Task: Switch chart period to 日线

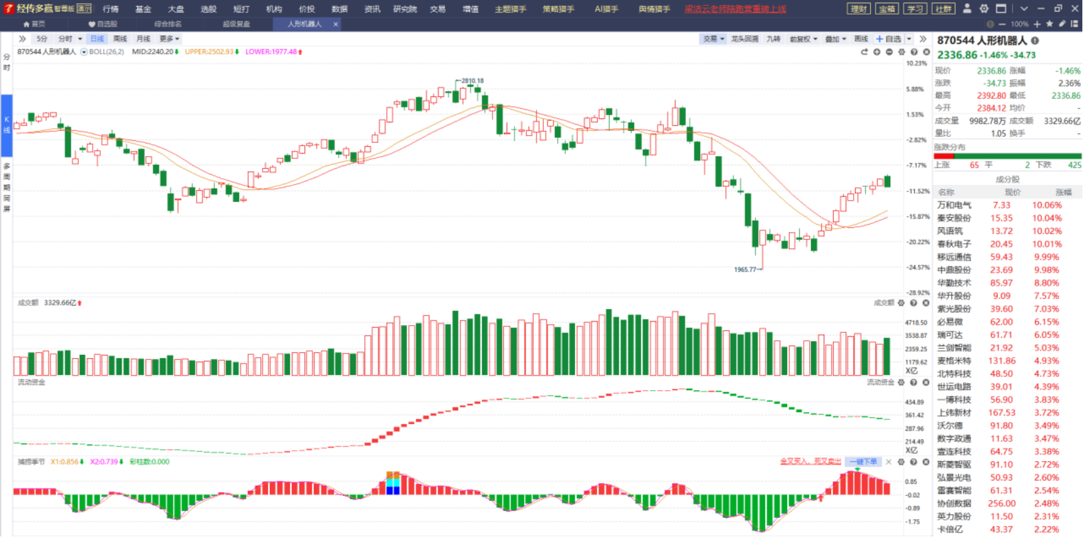Action: pos(97,39)
